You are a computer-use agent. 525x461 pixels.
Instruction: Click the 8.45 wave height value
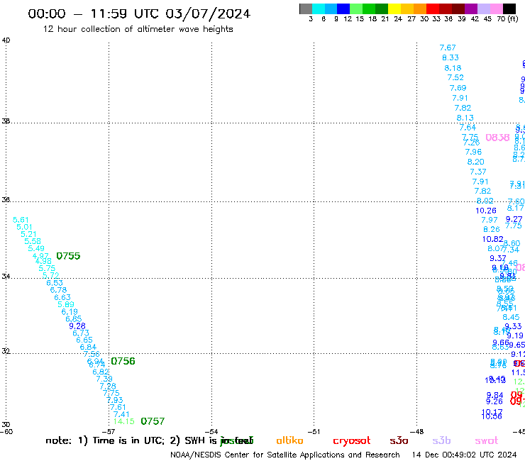pos(512,317)
